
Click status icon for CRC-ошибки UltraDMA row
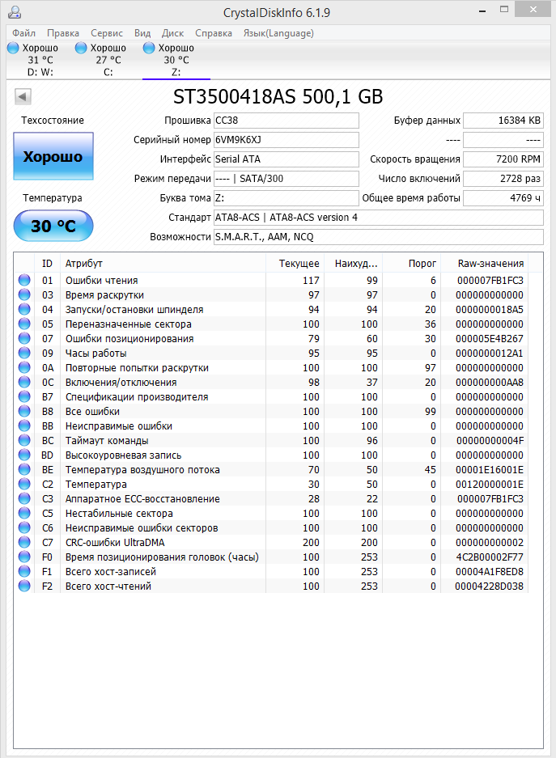tap(24, 542)
